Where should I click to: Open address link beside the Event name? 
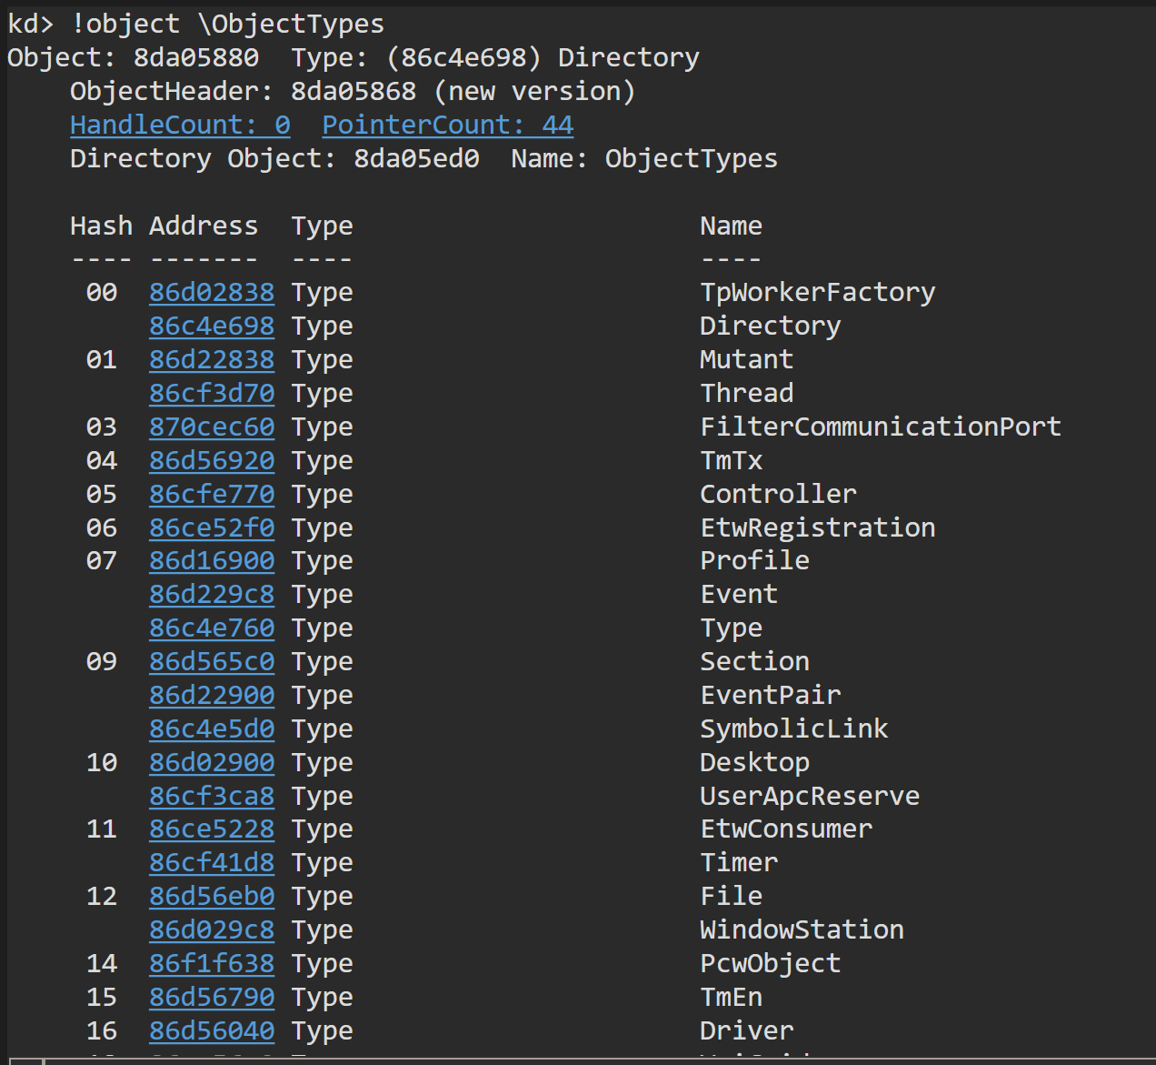(212, 594)
